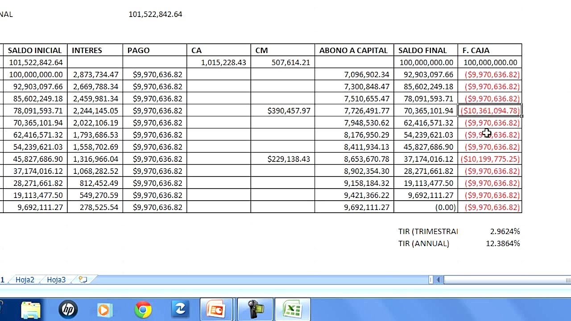Select the SALDO FINAL header cell
The image size is (571, 321).
click(x=426, y=50)
